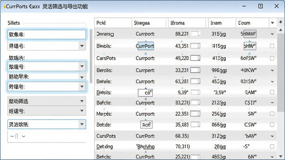285x160 pixels.
Task: Click into the 软秦耒 input field
Action: pos(47,34)
